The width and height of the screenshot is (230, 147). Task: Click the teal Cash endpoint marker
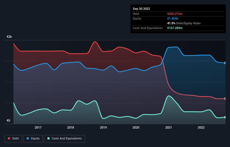(225, 117)
